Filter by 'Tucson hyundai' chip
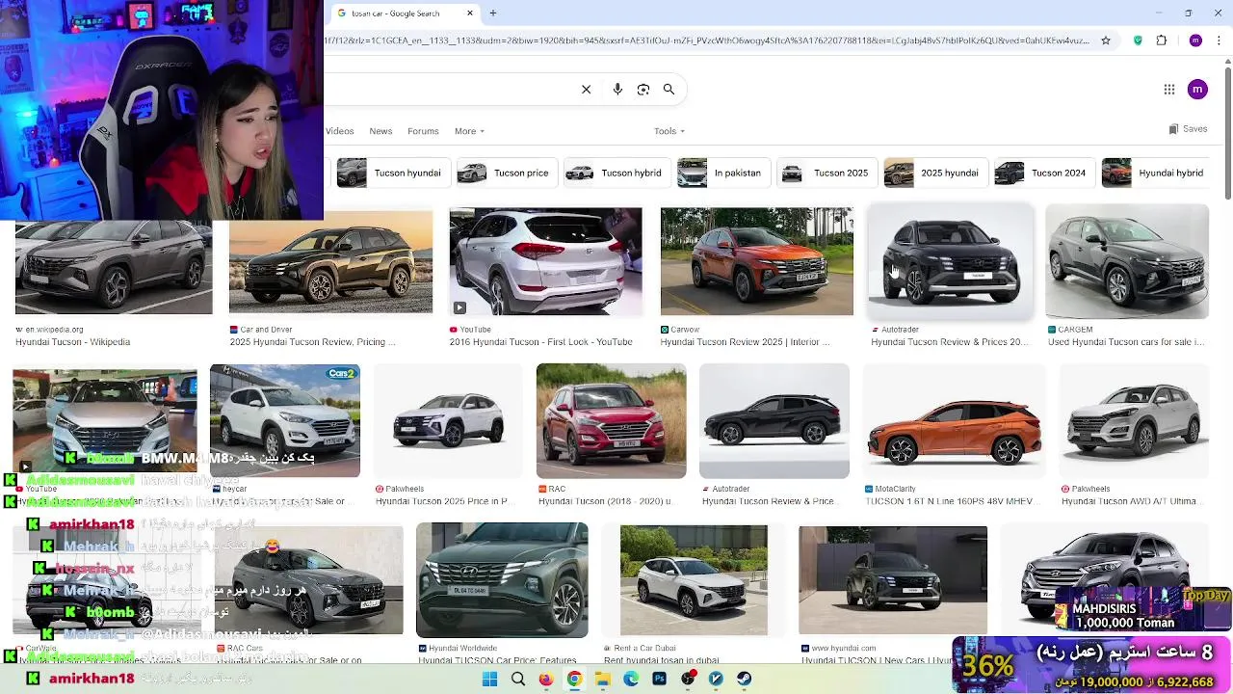 click(392, 173)
